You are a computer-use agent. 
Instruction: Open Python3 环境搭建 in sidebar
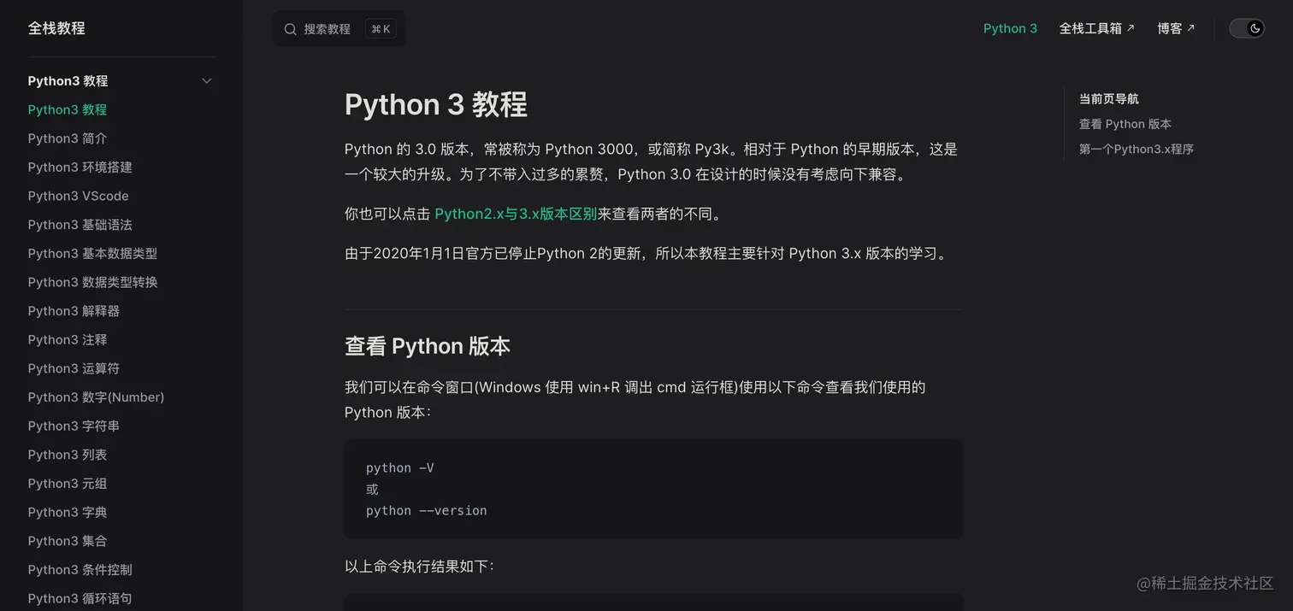(x=80, y=167)
